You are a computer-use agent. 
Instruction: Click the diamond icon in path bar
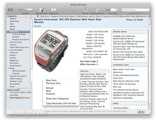pyautogui.click(x=38, y=16)
